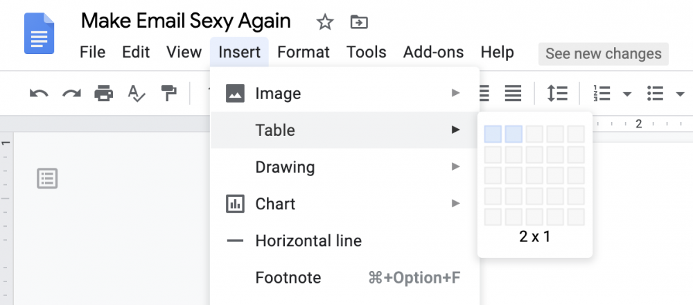The width and height of the screenshot is (693, 305).
Task: Click the spell check icon
Action: pos(136,93)
